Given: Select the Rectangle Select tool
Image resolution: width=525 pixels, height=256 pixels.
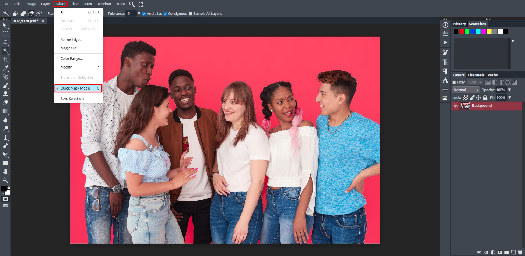Looking at the screenshot, I should click(x=6, y=34).
